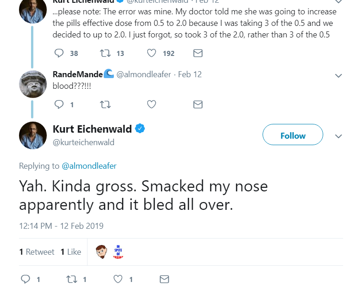Like the 'Yah. Kinda gross' main tweet

pyautogui.click(x=118, y=279)
